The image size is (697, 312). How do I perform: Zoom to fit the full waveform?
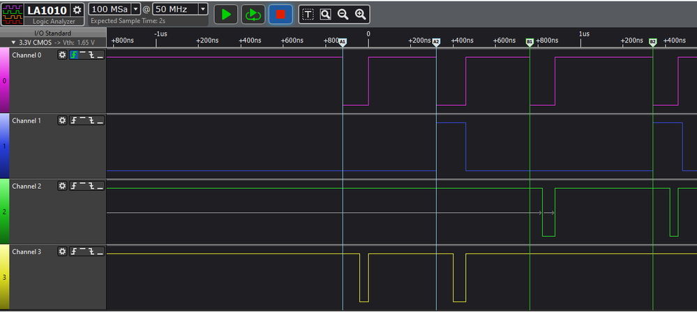tap(325, 14)
